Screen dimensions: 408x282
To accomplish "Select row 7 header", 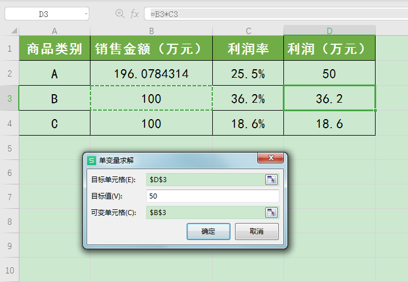I will pos(10,197).
